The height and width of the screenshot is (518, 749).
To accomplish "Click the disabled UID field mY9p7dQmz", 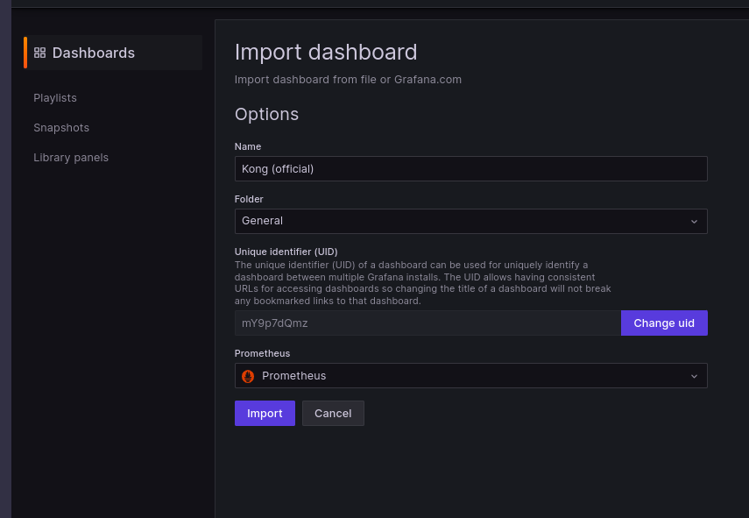I will [x=427, y=323].
